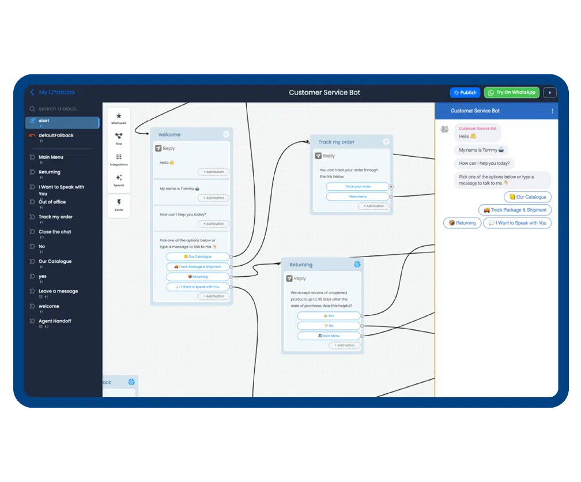Select Agent Handoff in the sidebar
The width and height of the screenshot is (581, 482).
pos(55,321)
